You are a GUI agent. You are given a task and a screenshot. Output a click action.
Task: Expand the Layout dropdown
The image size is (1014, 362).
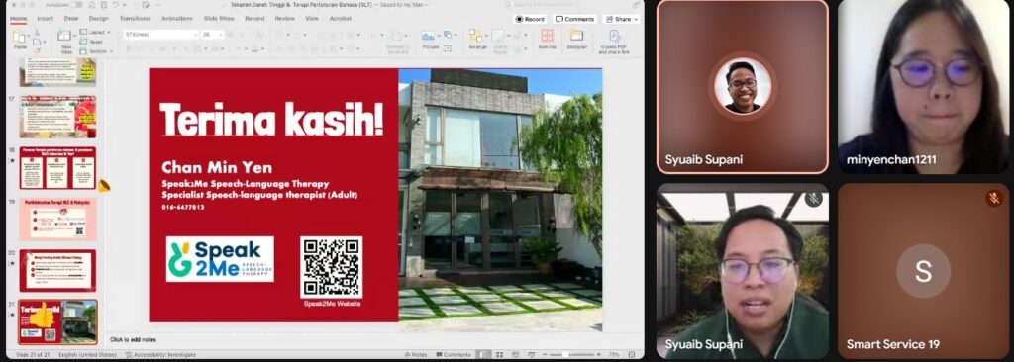tap(96, 32)
